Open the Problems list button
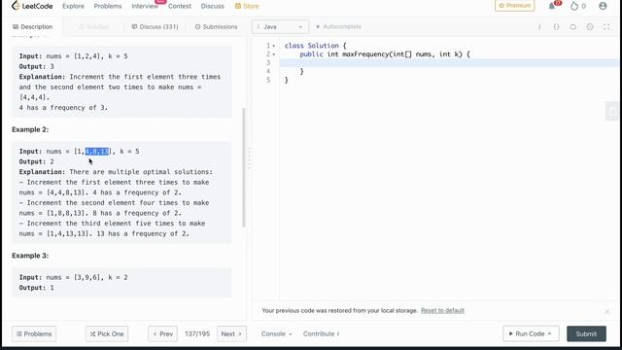622x350 pixels. [x=34, y=333]
